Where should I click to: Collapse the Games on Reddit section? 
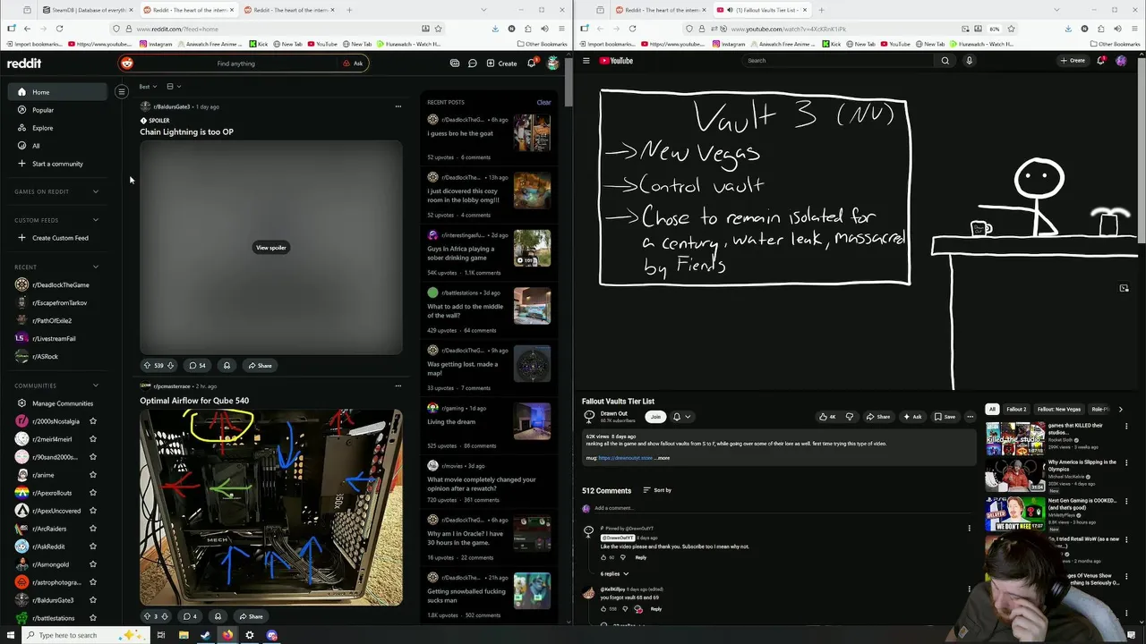click(96, 191)
